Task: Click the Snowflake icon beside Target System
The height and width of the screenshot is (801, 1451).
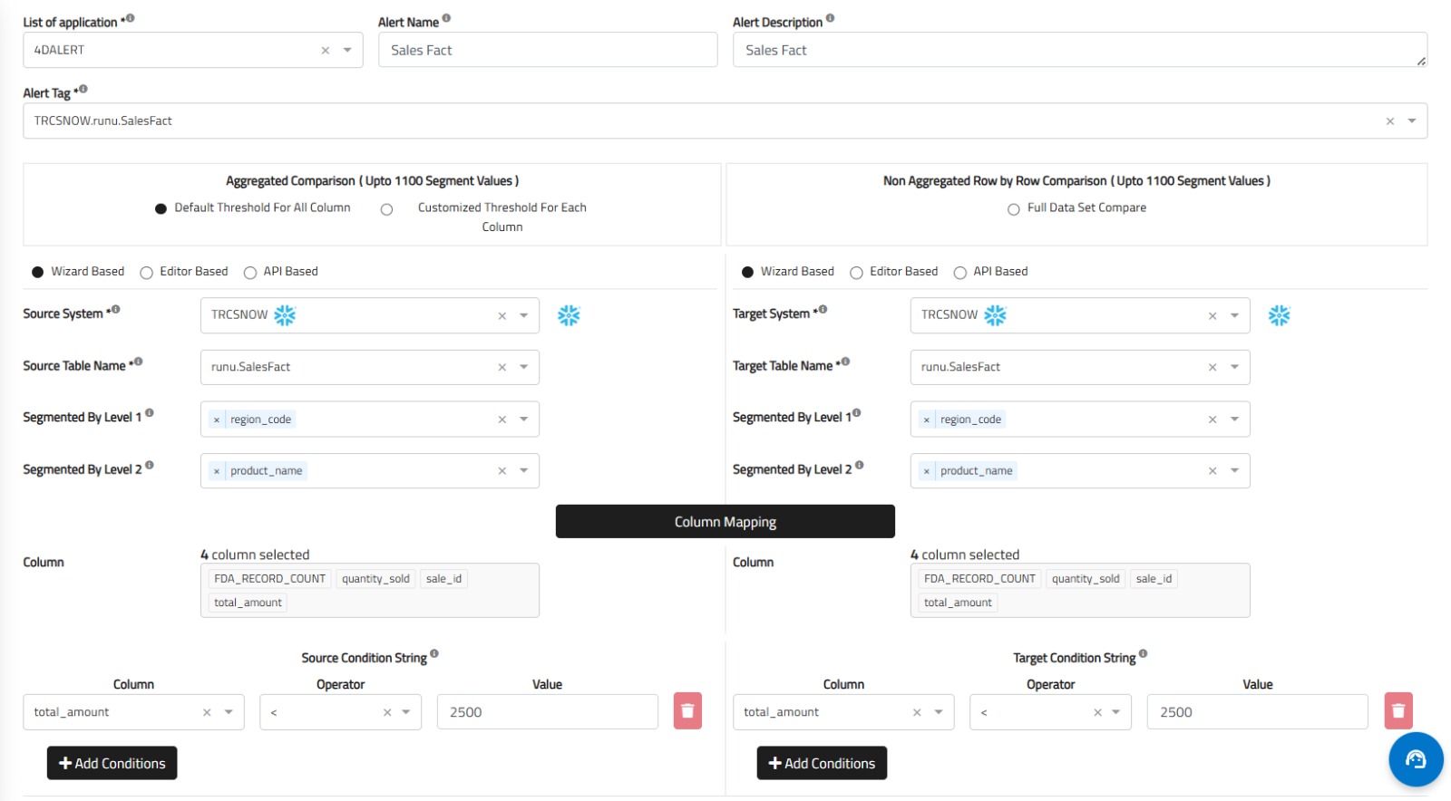Action: coord(1279,315)
